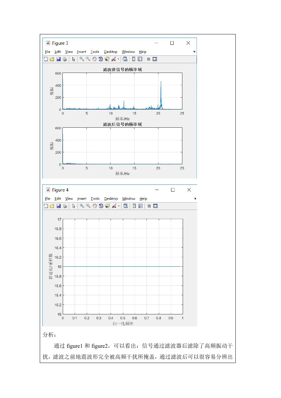The image size is (281, 398).
Task: Click MATLAB logo in Figure 3 title bar
Action: 48,43
